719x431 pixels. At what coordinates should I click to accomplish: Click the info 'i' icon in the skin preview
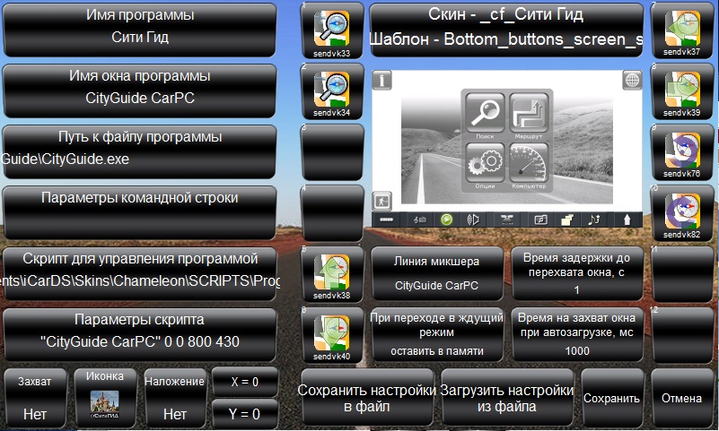click(381, 80)
